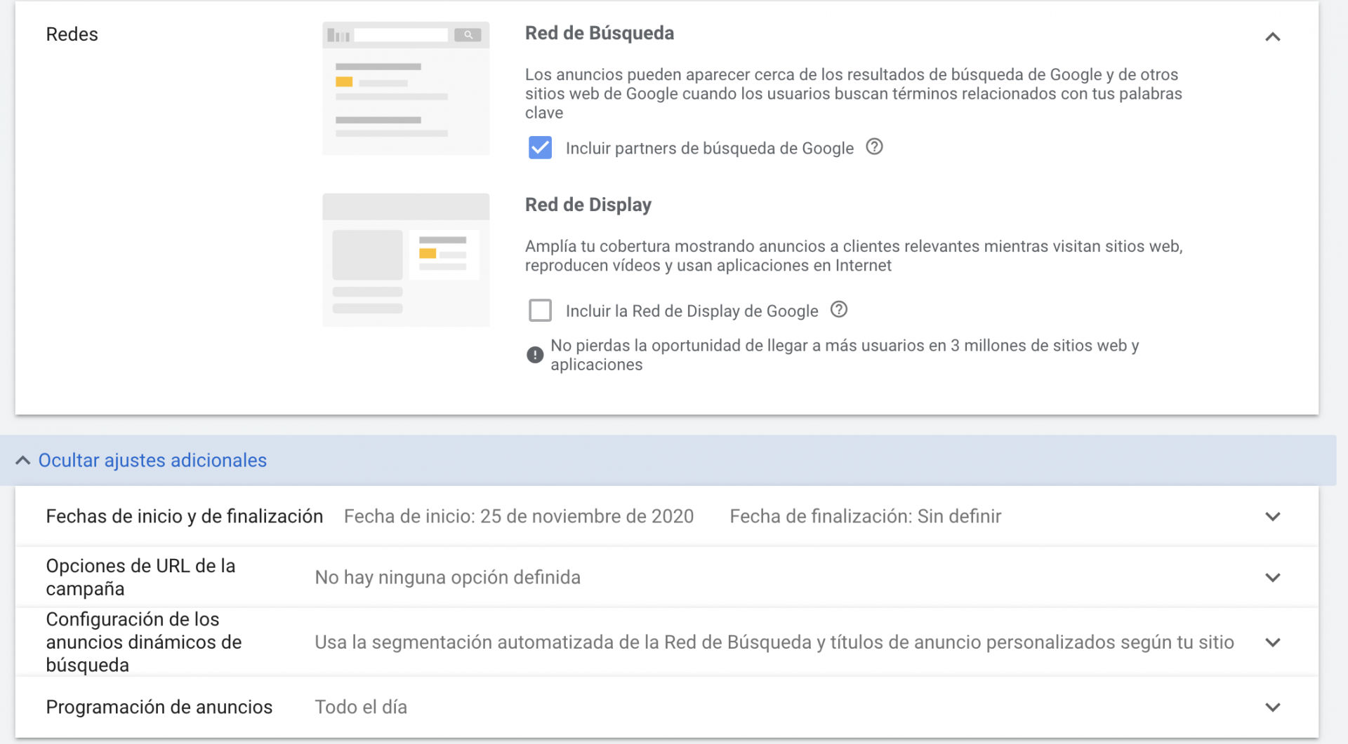Uncheck Incluir partners de búsqueda de Google

(540, 148)
